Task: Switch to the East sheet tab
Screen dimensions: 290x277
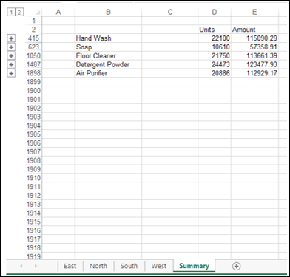Action: [70, 266]
